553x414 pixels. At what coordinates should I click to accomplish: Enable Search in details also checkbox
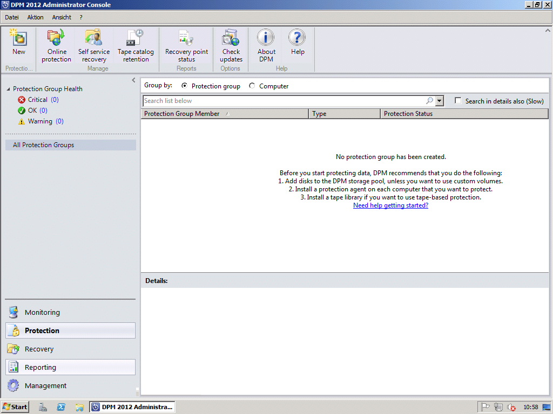click(x=458, y=101)
